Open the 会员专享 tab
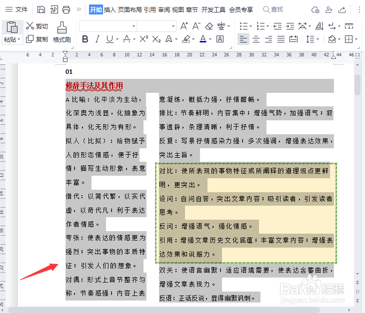365x313 pixels. [x=241, y=9]
